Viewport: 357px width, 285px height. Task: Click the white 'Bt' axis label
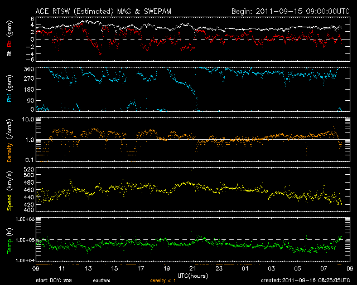point(9,53)
